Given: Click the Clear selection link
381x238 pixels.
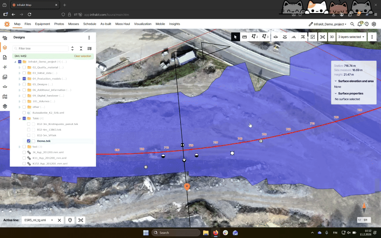Looking at the screenshot, I should [82, 56].
